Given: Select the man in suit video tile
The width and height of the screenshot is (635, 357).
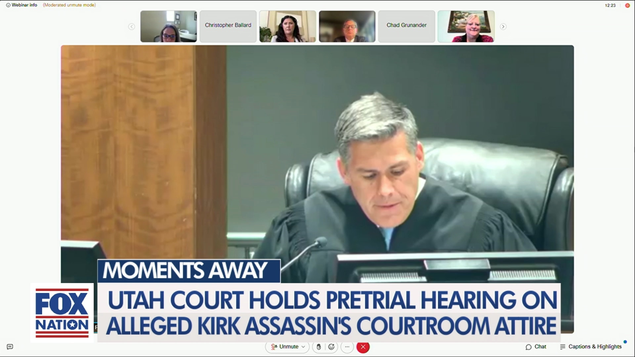Looking at the screenshot, I should [347, 26].
